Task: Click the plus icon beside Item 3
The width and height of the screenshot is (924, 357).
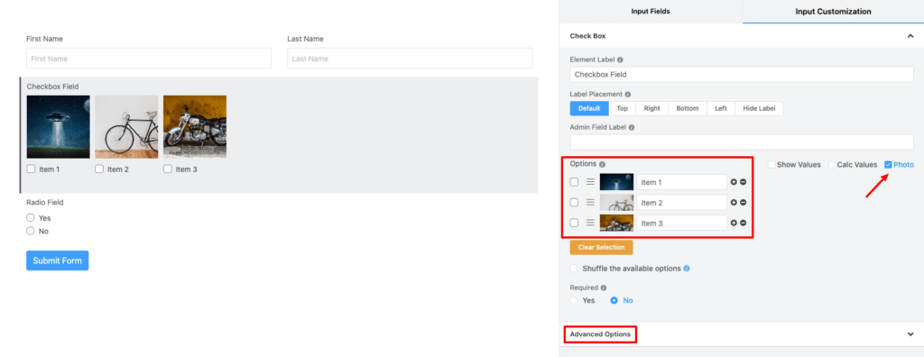Action: (734, 223)
